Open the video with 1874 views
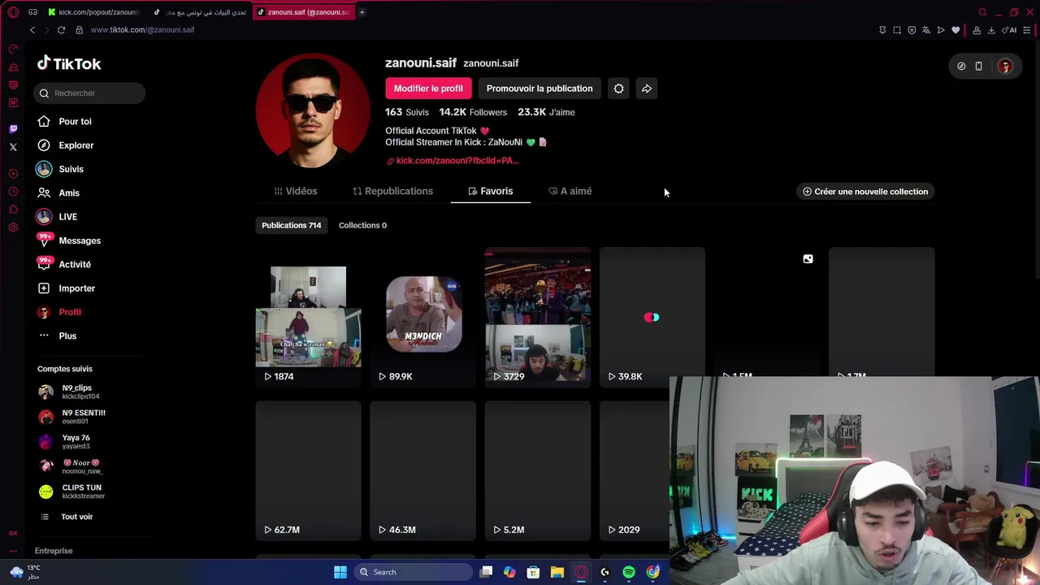 point(308,317)
